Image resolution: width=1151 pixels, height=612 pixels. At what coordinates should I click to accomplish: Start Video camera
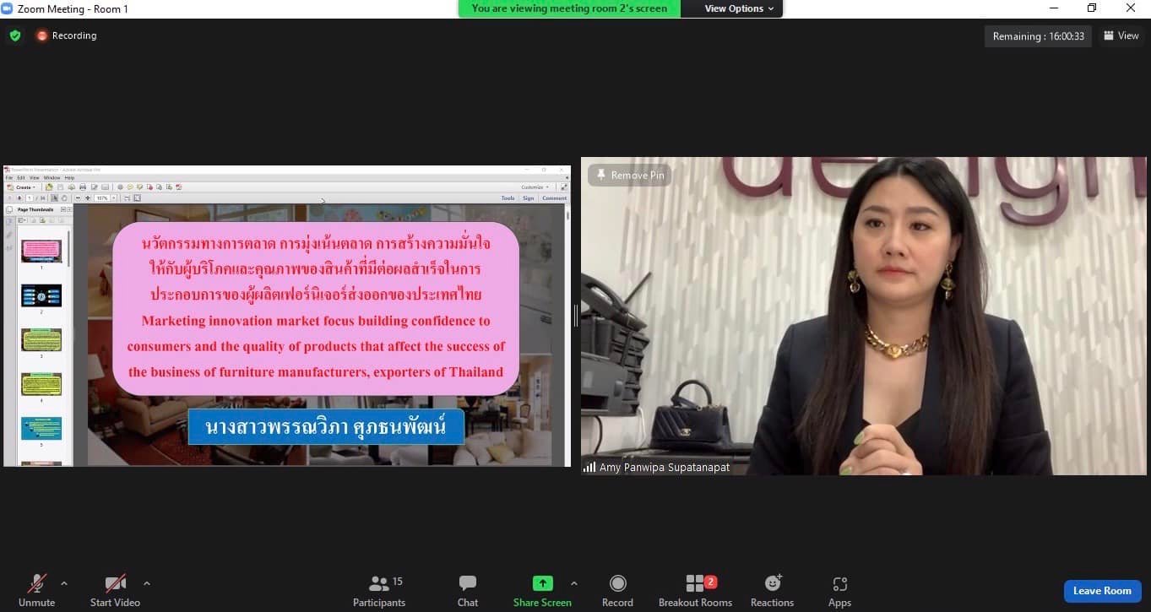(x=115, y=590)
